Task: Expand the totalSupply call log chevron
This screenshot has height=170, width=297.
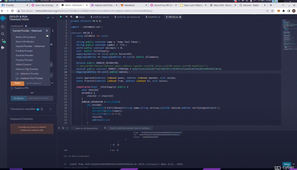Action: click(x=294, y=164)
